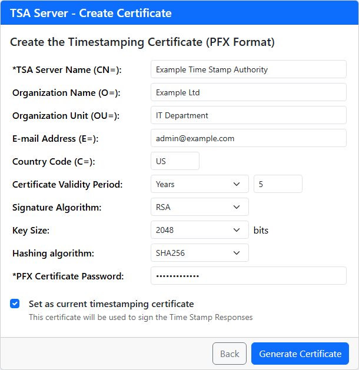Click the validity period number field
Image resolution: width=359 pixels, height=370 pixels.
click(278, 184)
